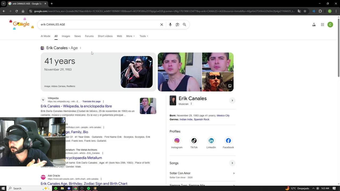Bookmark this tab with the star icon
Image resolution: width=340 pixels, height=191 pixels.
[x=305, y=11]
